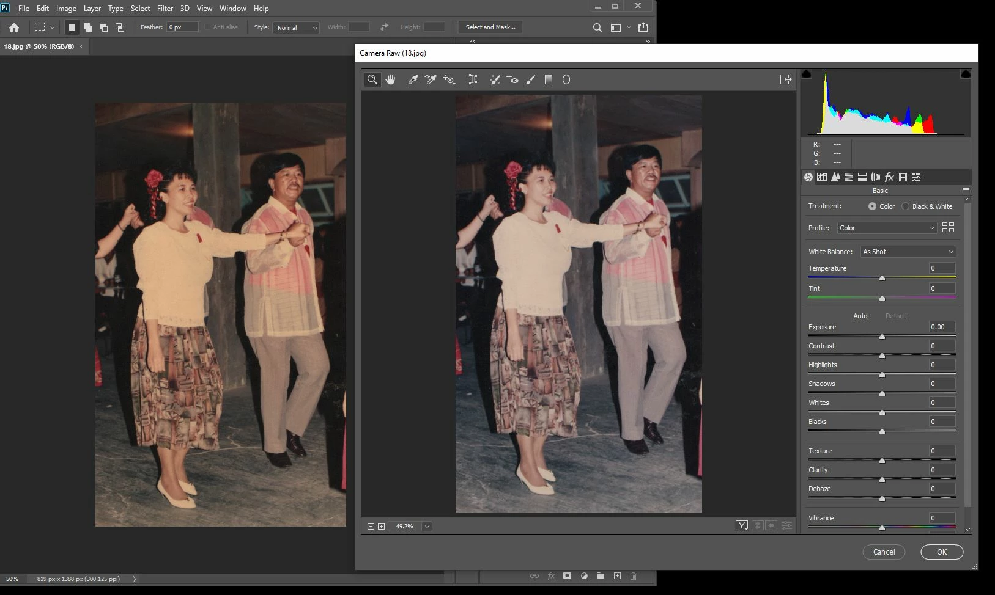Screen dimensions: 995x595
Task: Open the Lens Corrections panel tab
Action: click(876, 177)
